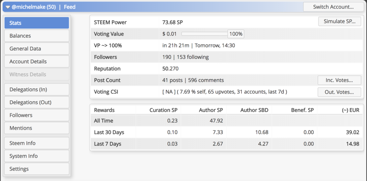Open the Settings sidebar item
The width and height of the screenshot is (367, 181).
coord(37,169)
